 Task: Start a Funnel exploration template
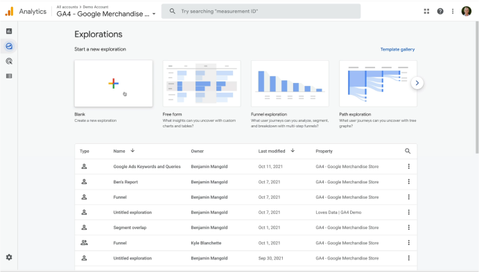click(x=290, y=83)
